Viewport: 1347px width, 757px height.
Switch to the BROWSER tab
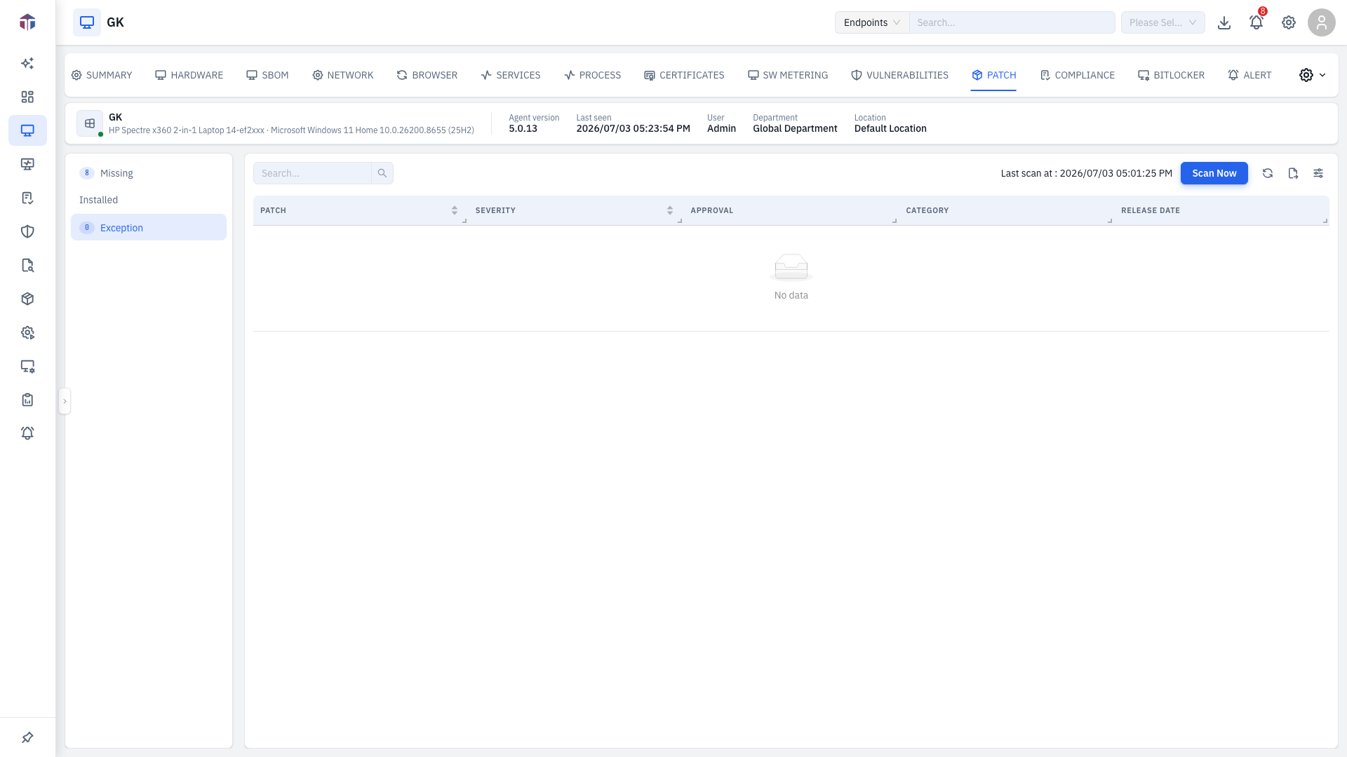(x=427, y=75)
